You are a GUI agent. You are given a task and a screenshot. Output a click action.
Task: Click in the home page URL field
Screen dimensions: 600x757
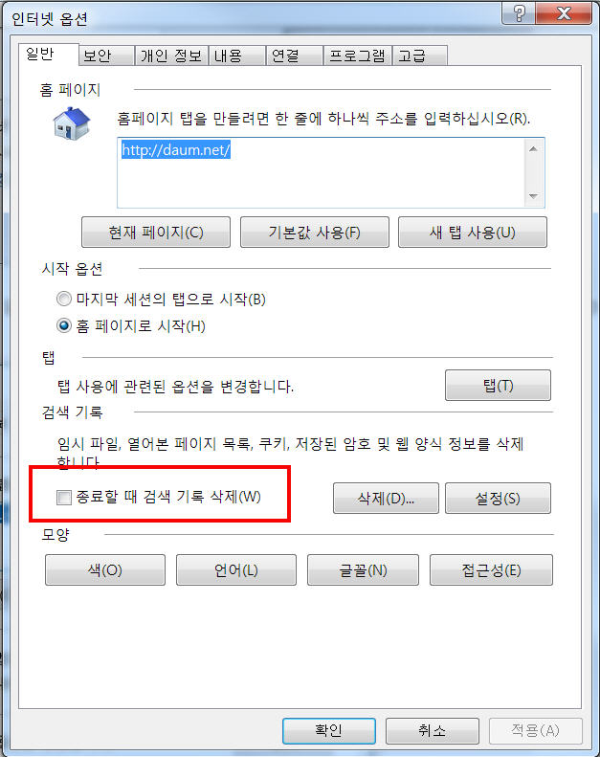[321, 173]
